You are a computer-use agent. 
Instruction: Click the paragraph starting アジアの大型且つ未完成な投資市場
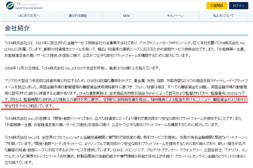point(126,93)
